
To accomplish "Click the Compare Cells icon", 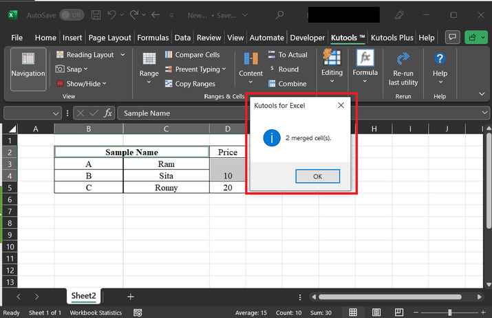I will [x=169, y=55].
